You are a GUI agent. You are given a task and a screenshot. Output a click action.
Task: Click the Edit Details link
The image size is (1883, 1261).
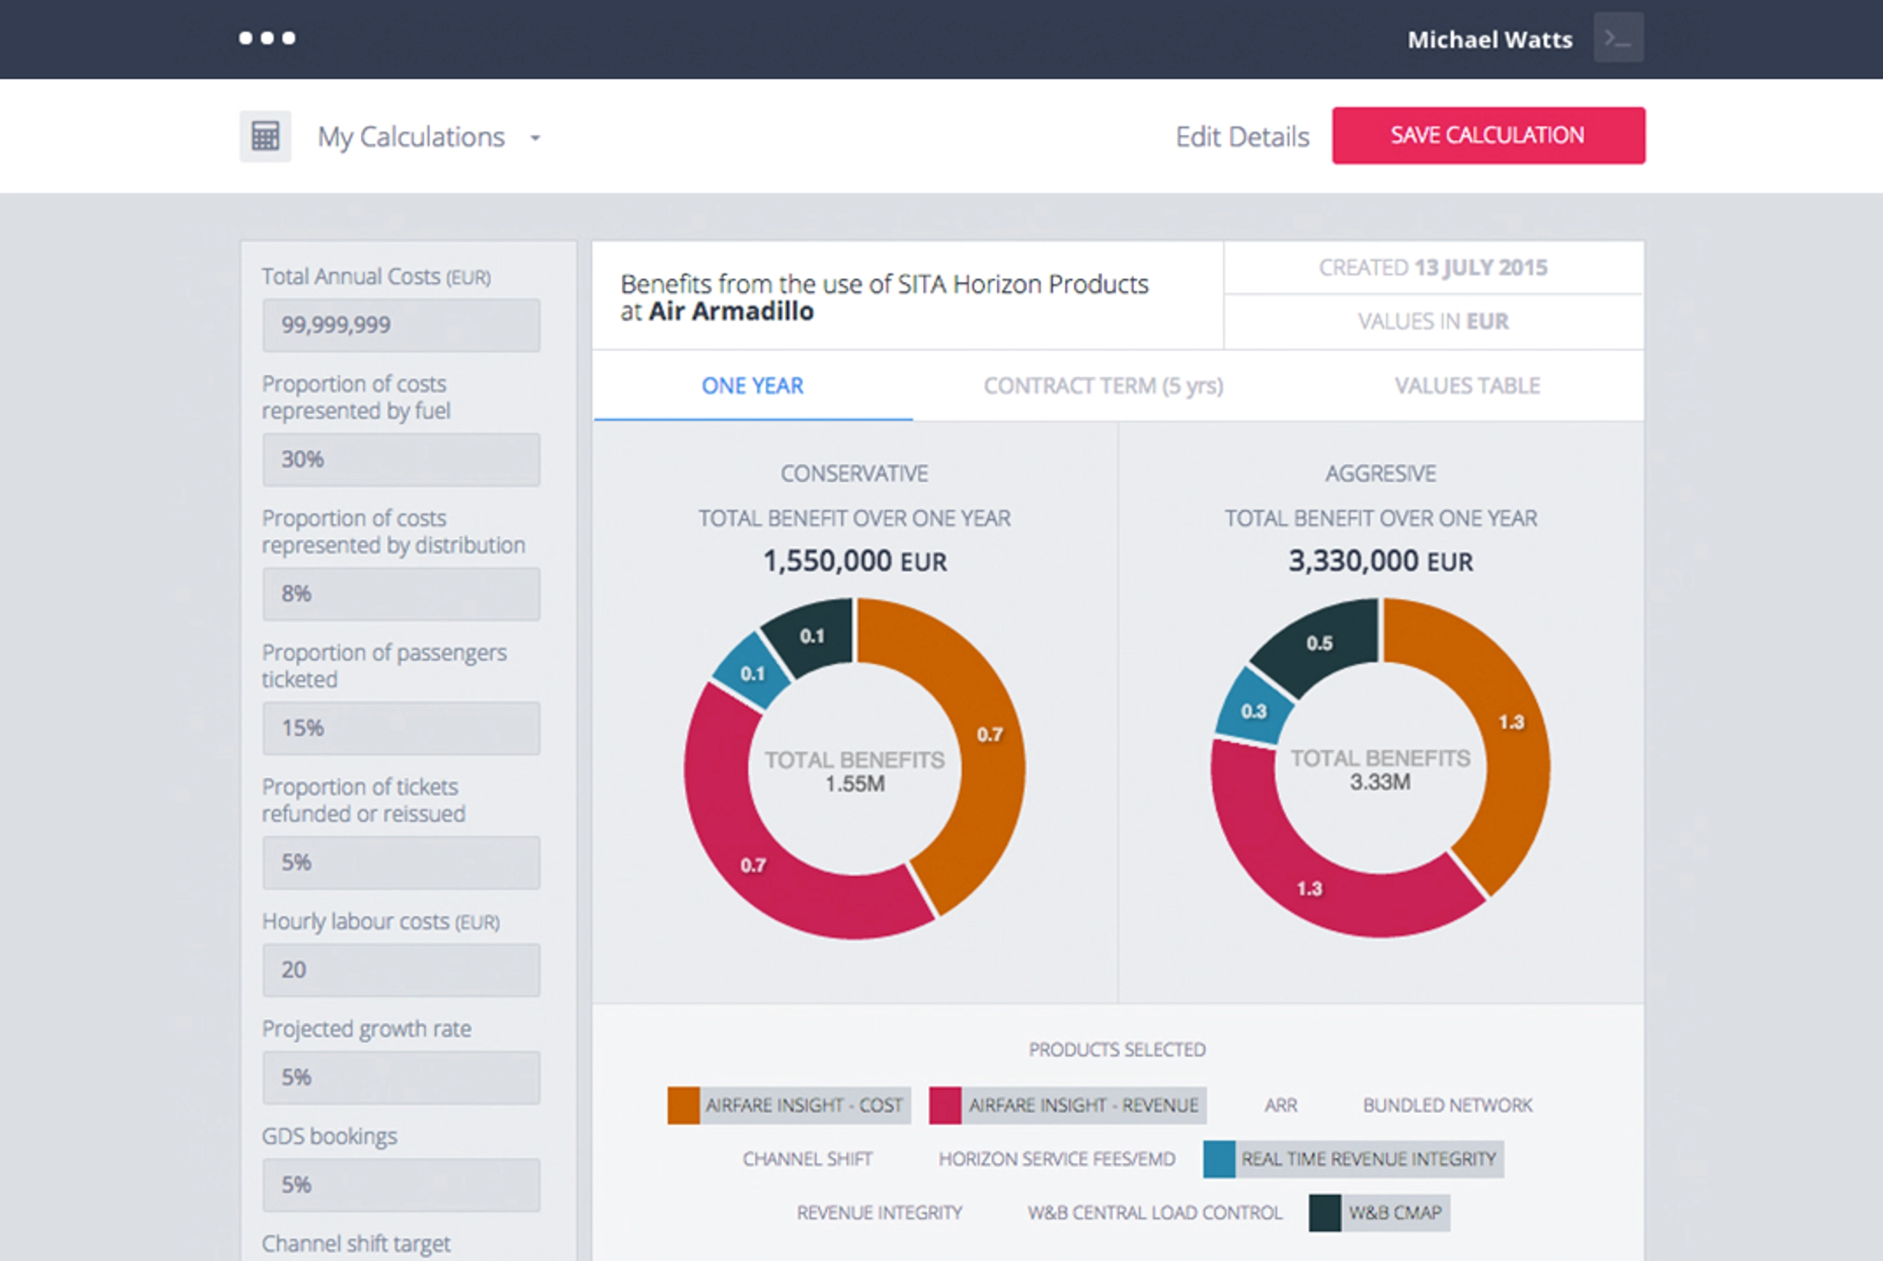tap(1241, 136)
